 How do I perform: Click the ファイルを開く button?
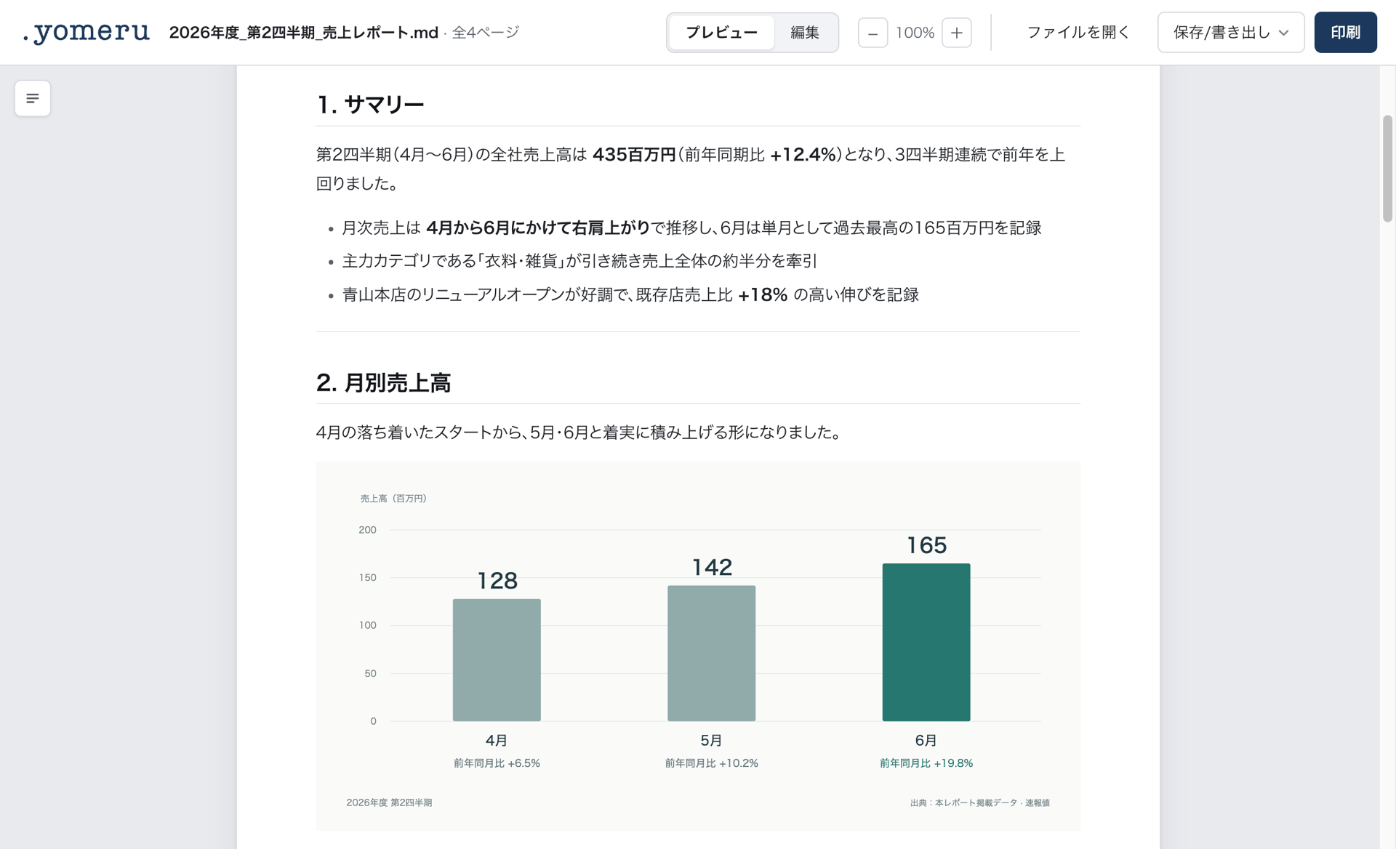(x=1078, y=33)
